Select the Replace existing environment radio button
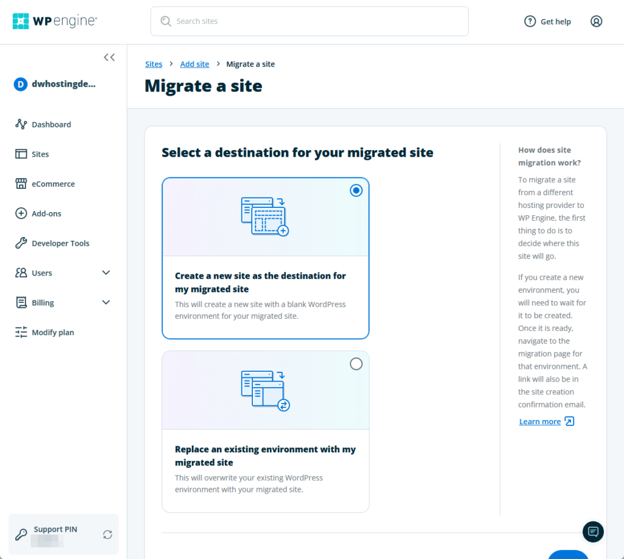 [356, 364]
